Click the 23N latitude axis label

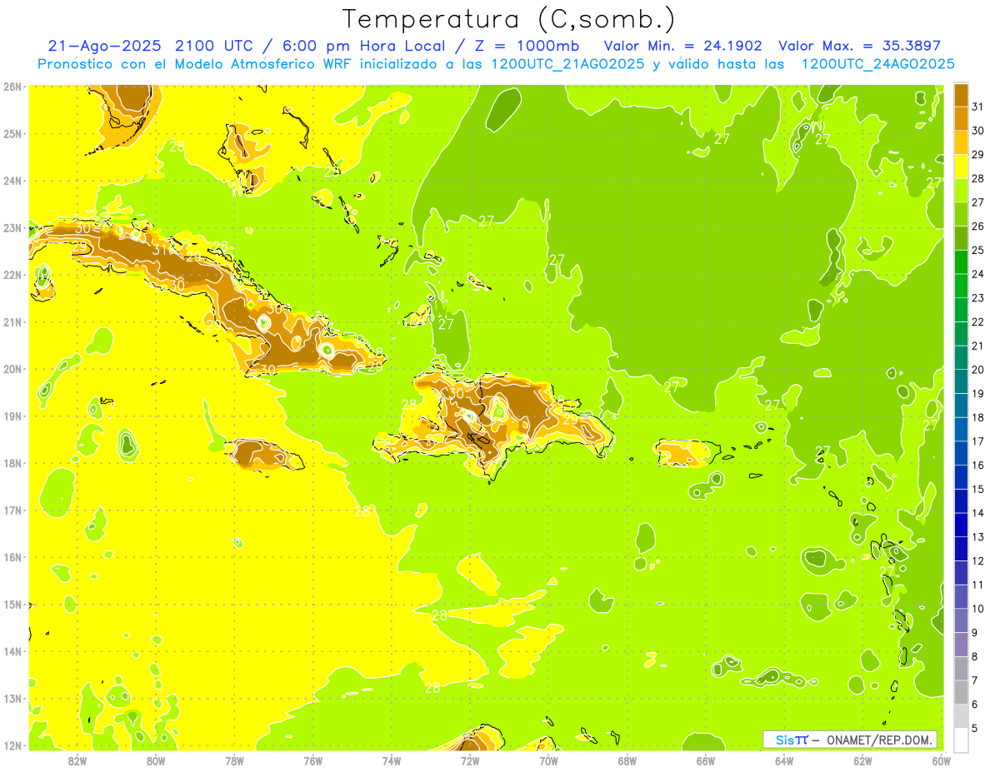pos(12,228)
